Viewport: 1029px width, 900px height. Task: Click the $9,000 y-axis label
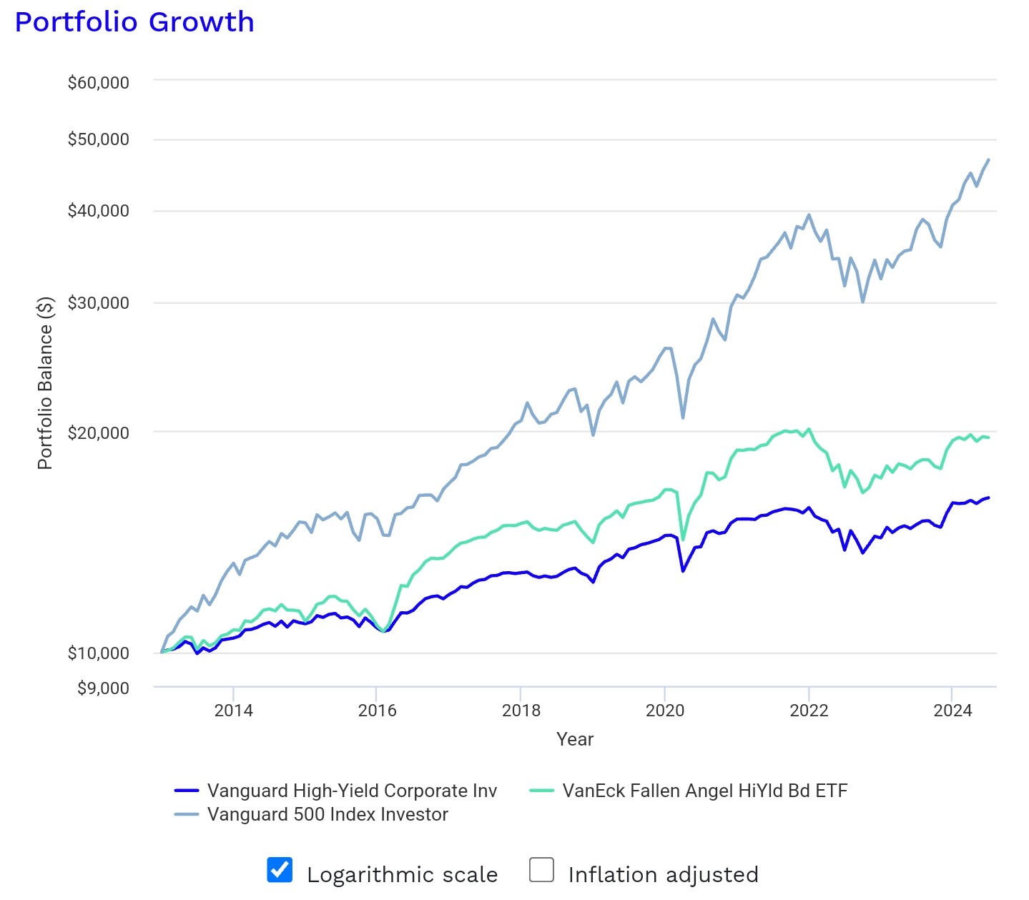click(103, 688)
